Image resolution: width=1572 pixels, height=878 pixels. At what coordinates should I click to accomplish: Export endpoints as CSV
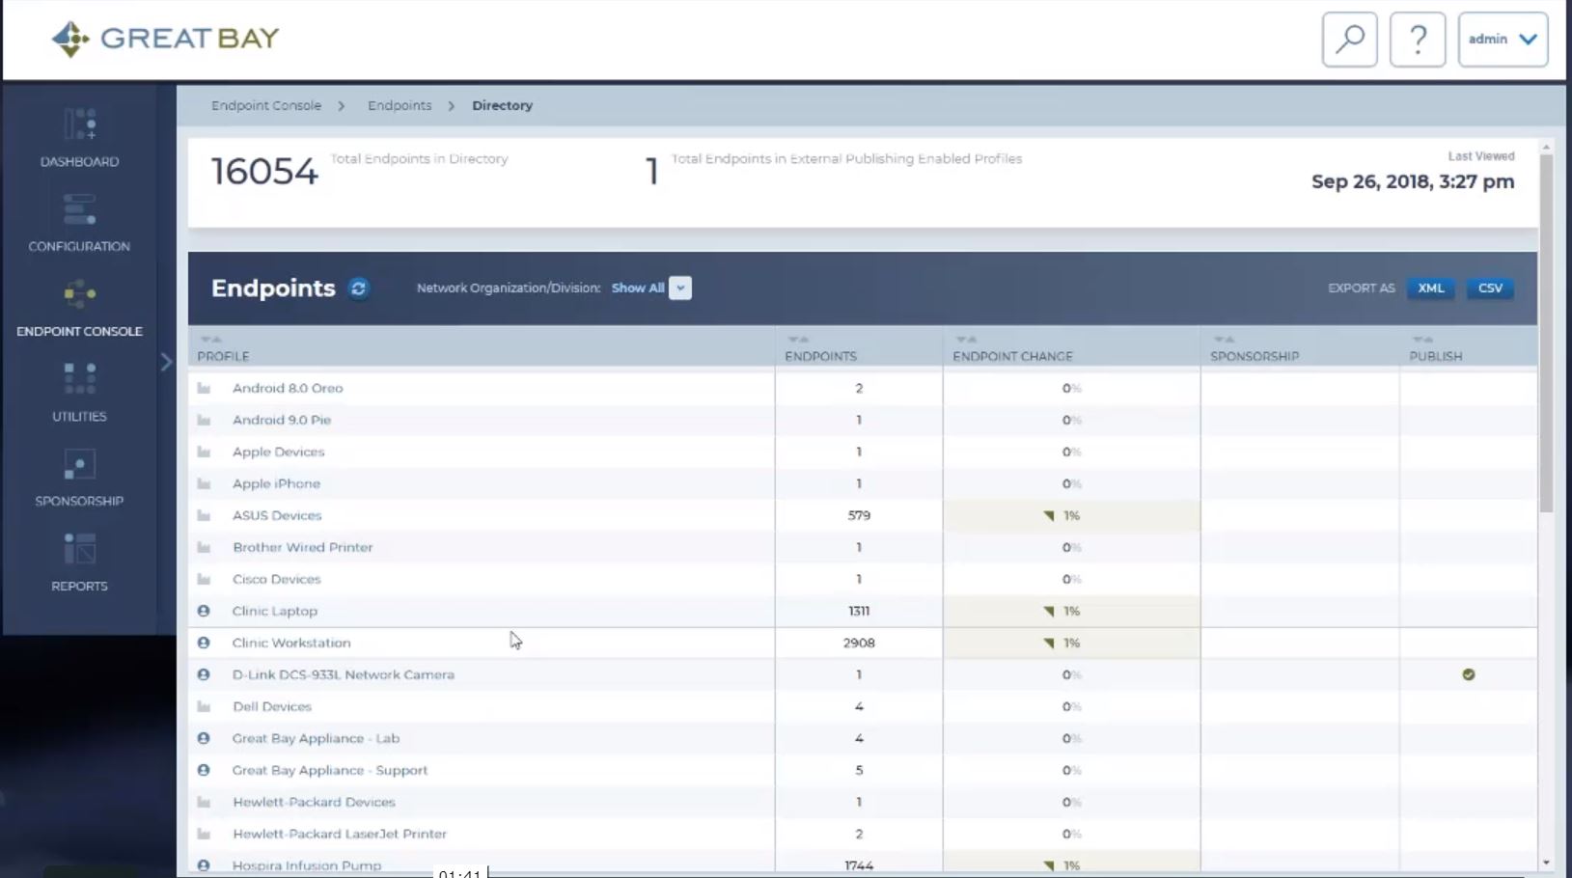pos(1490,288)
